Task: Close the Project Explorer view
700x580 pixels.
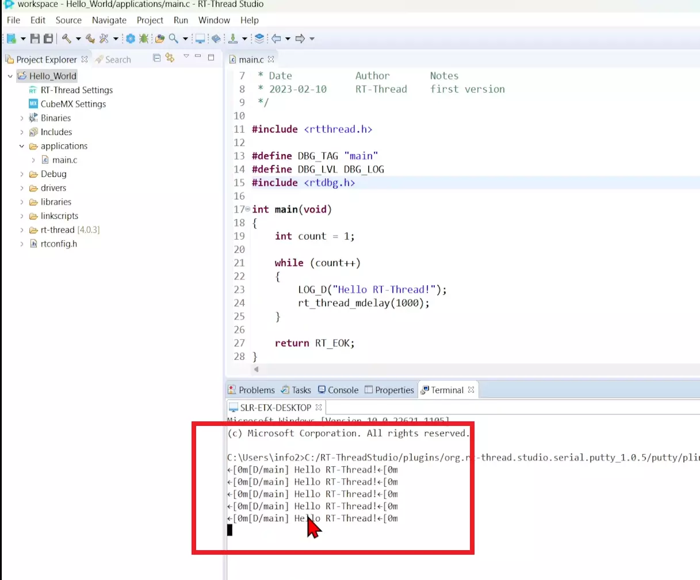Action: tap(85, 59)
